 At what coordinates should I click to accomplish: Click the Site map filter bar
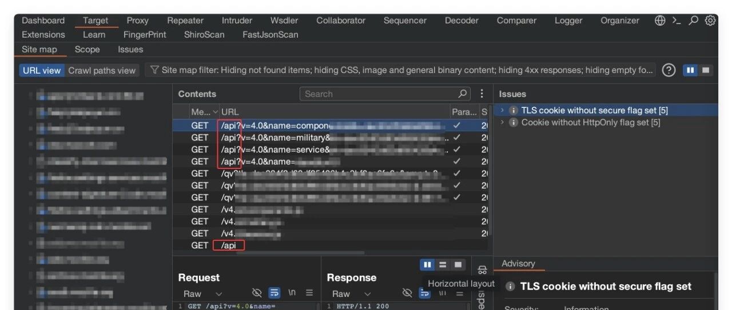pos(400,70)
